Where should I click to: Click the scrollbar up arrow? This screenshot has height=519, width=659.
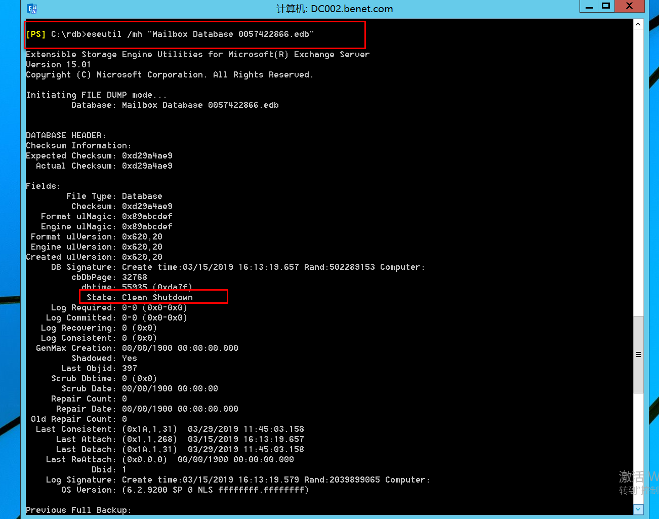click(638, 24)
